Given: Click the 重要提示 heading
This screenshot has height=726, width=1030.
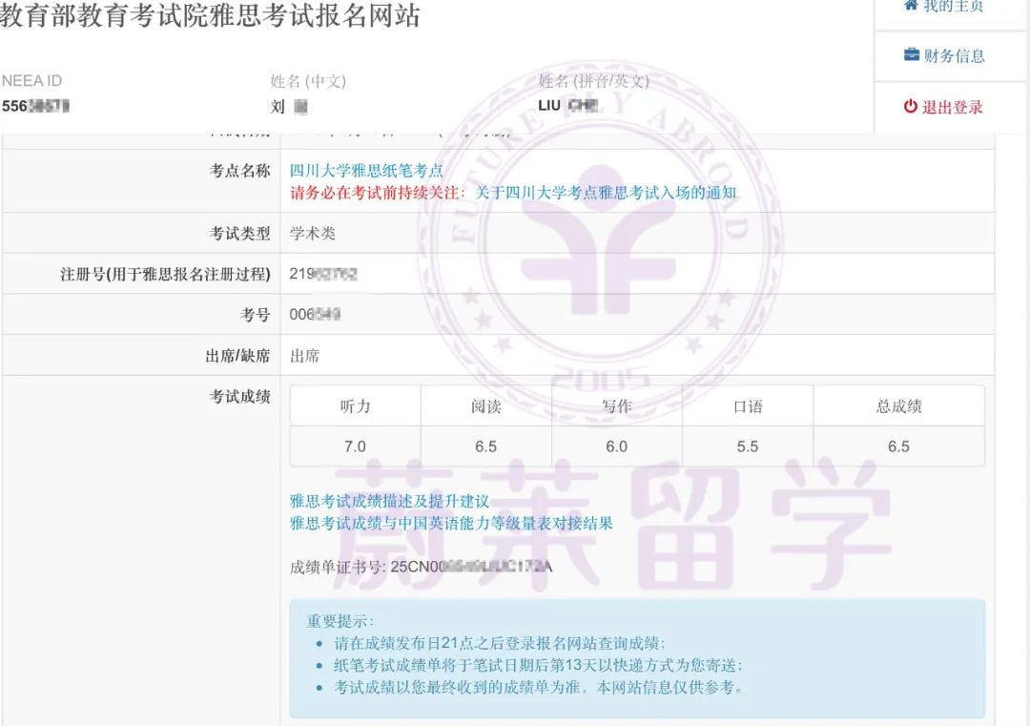Looking at the screenshot, I should pos(340,621).
